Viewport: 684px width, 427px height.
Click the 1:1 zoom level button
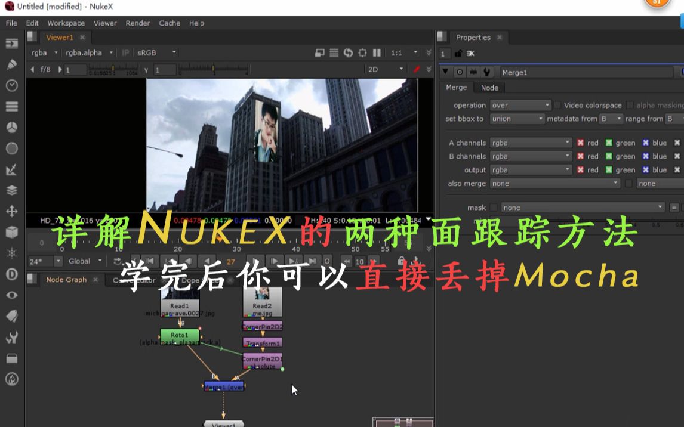coord(398,52)
